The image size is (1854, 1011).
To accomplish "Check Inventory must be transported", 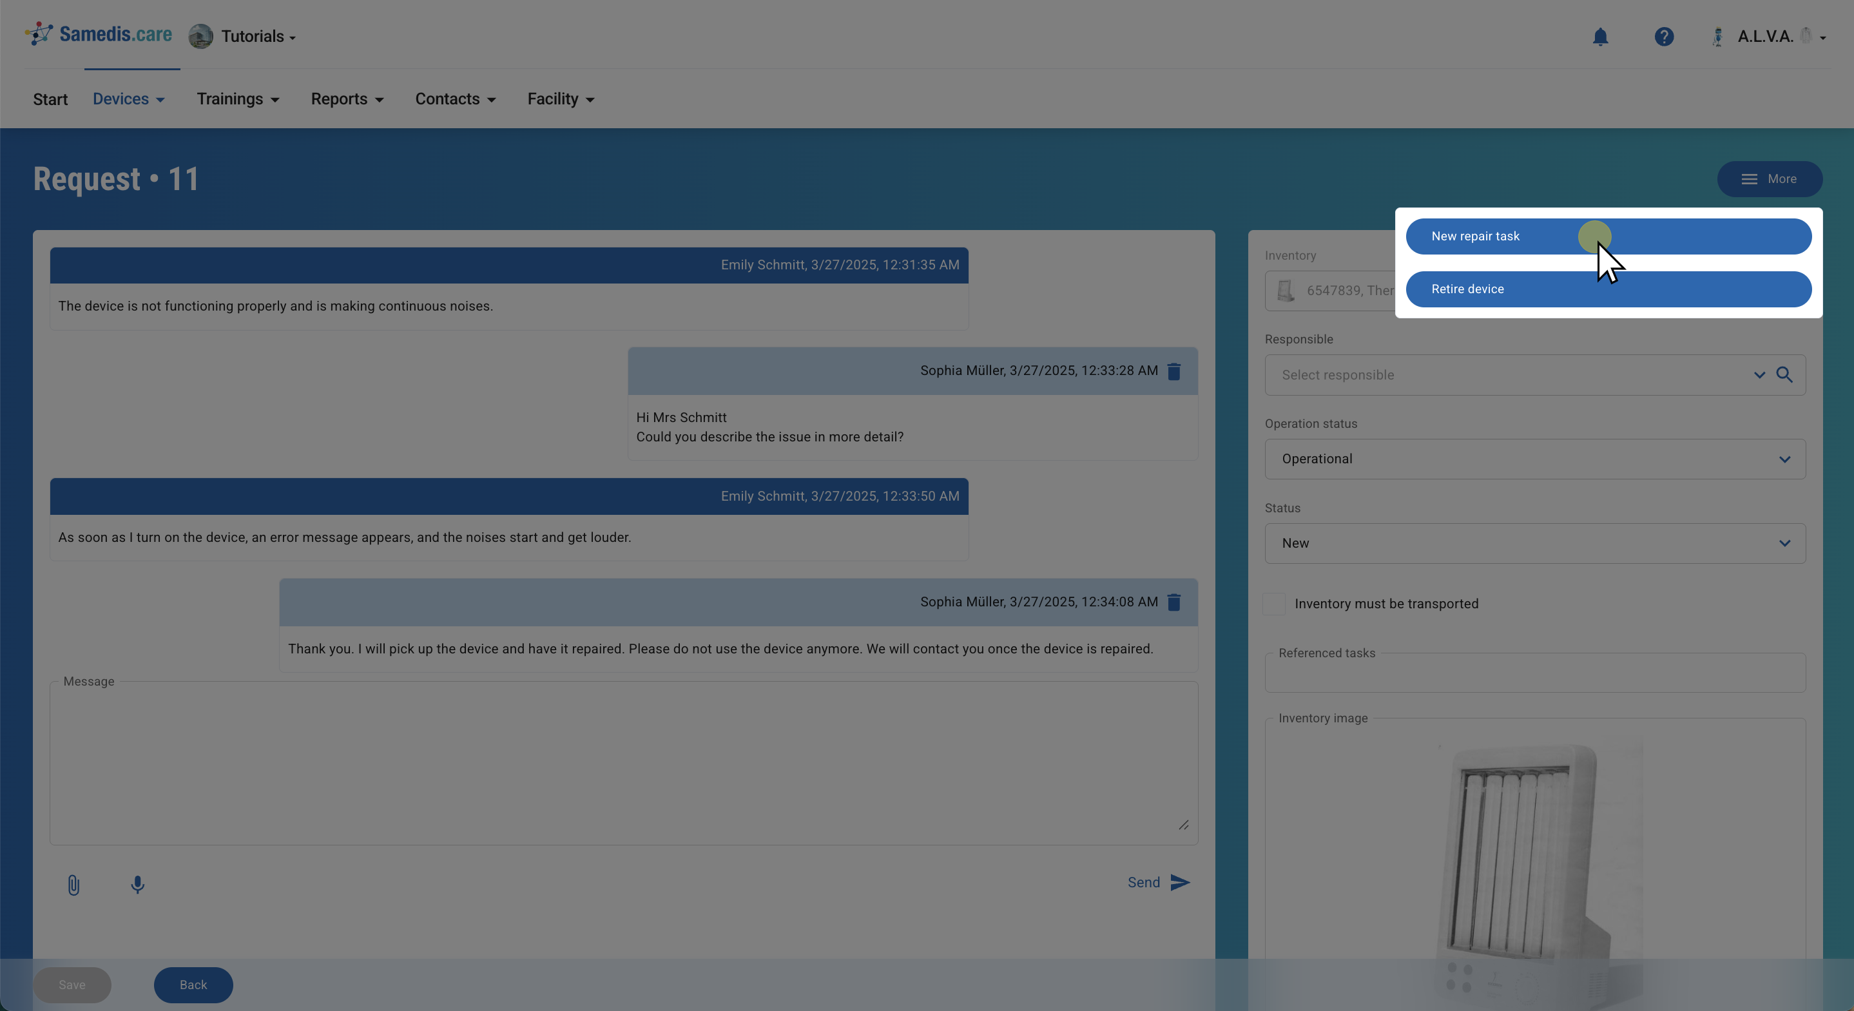I will 1274,604.
